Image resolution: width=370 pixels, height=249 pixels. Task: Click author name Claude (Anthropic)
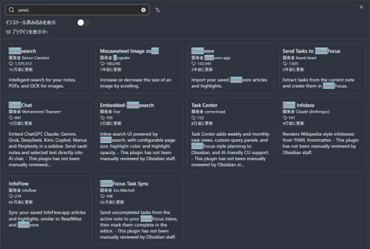pos(313,112)
